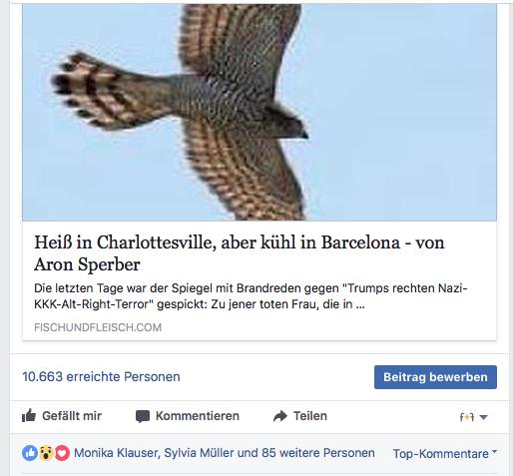Open the article headline Heiß in Charlottesville

click(239, 253)
